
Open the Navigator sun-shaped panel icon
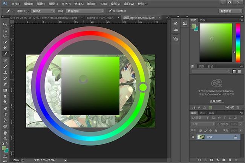(x=176, y=23)
